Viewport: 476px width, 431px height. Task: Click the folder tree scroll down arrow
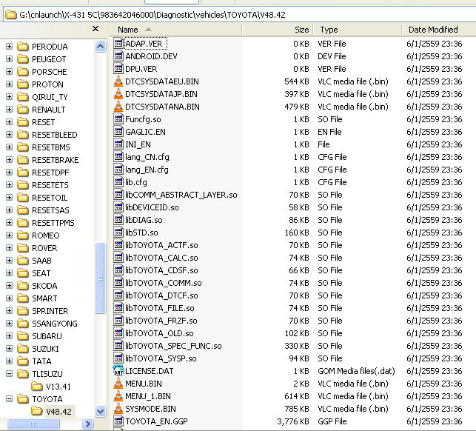point(100,411)
